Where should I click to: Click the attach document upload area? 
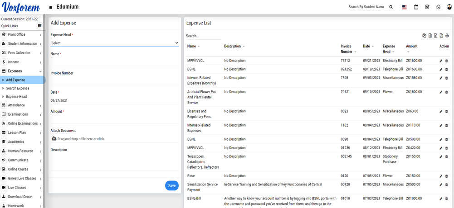pyautogui.click(x=80, y=139)
